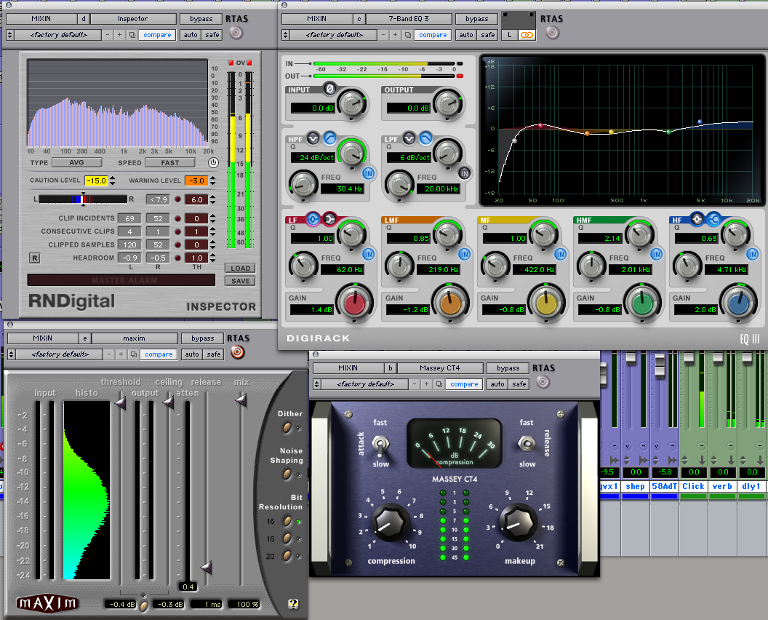The width and height of the screenshot is (768, 620).
Task: Open the Massey CT4 preset librarian arrows
Action: (x=316, y=384)
